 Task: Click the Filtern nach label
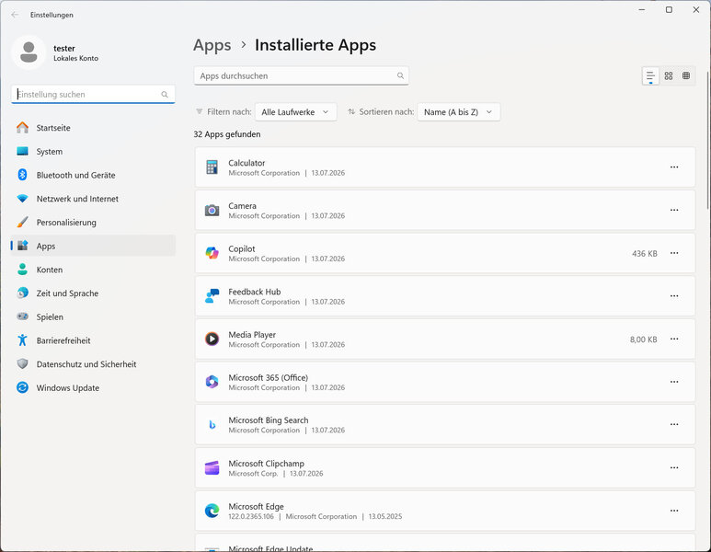point(229,112)
